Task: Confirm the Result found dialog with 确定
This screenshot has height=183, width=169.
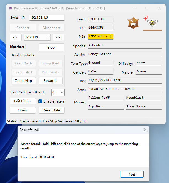Action: (132, 174)
